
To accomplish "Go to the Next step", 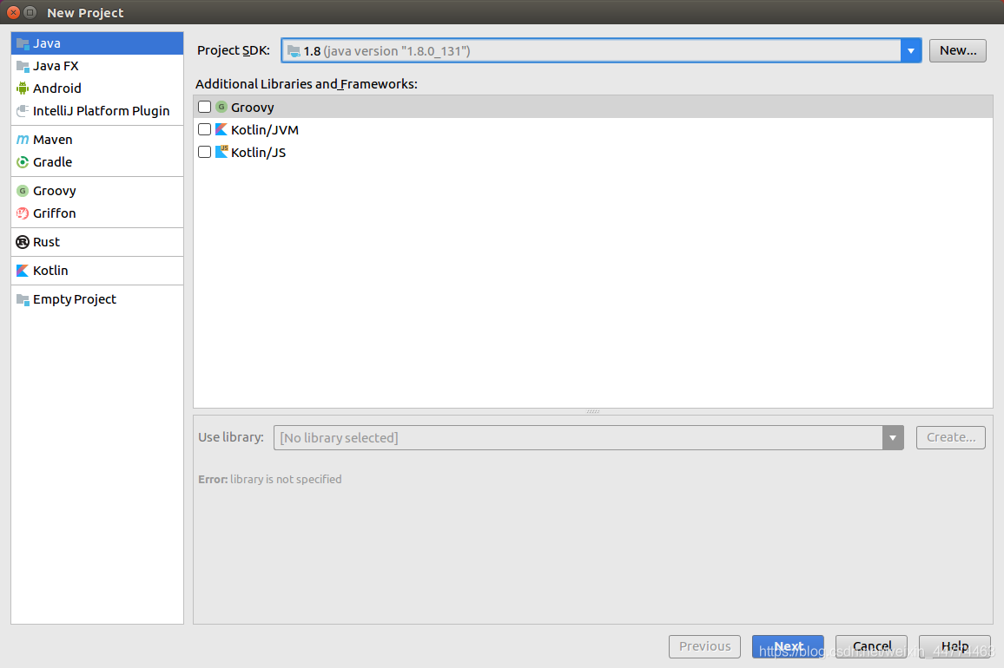I will (x=789, y=646).
